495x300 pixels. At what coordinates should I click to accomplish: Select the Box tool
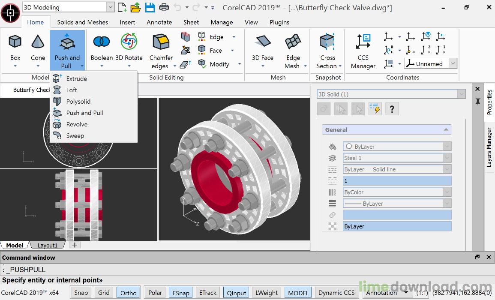pyautogui.click(x=15, y=43)
